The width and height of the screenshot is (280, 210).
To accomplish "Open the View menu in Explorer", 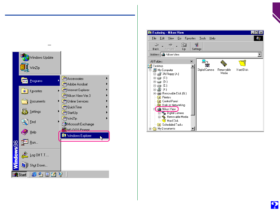I will pyautogui.click(x=171, y=38).
